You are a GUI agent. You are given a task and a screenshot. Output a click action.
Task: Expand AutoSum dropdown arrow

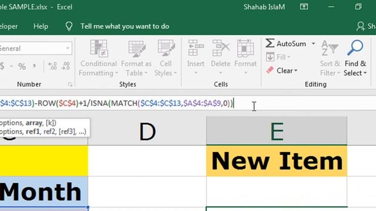pyautogui.click(x=313, y=44)
